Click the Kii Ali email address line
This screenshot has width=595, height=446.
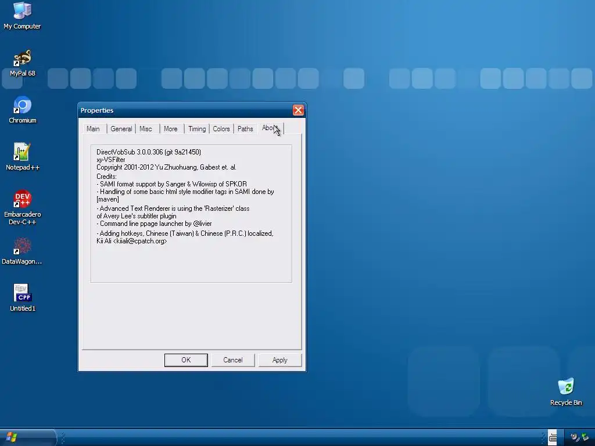pos(132,241)
